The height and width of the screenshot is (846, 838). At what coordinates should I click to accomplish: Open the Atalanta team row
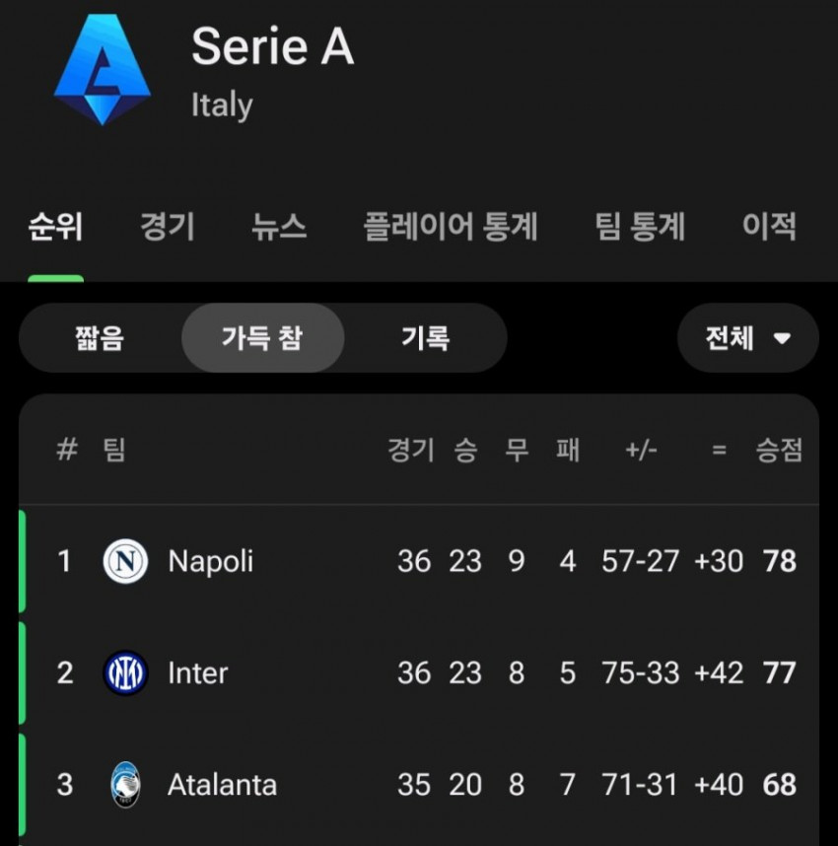(419, 785)
